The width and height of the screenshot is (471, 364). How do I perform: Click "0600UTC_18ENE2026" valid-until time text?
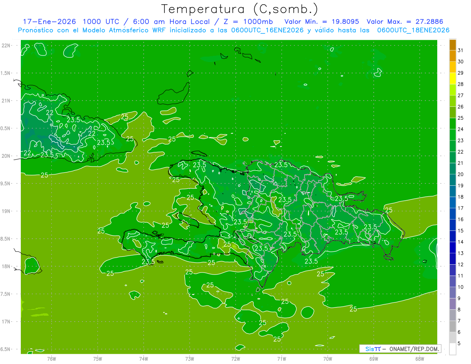(413, 30)
